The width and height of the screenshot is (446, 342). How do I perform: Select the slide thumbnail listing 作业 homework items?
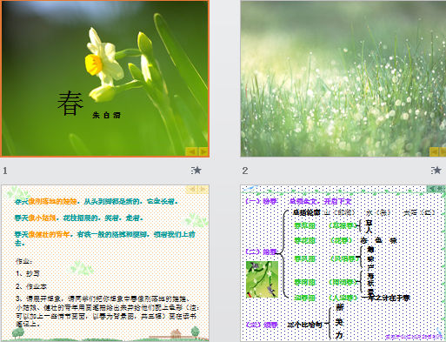click(105, 263)
